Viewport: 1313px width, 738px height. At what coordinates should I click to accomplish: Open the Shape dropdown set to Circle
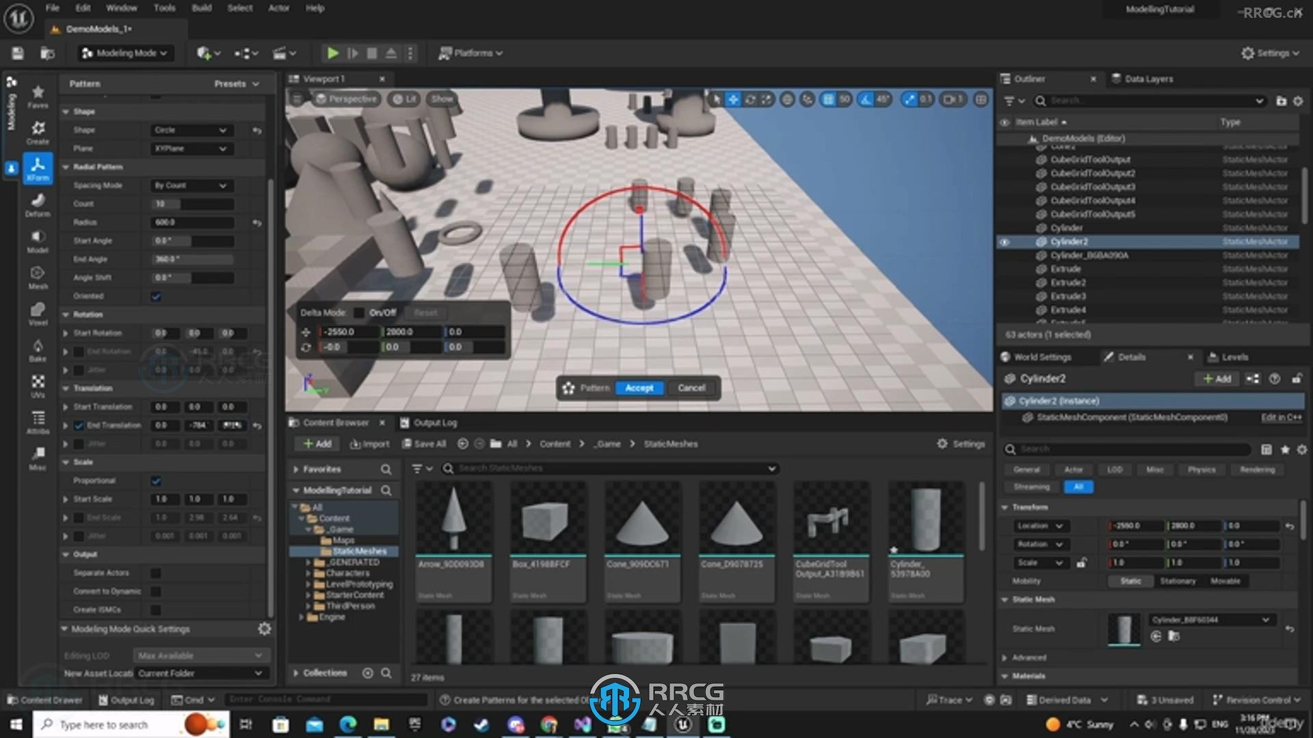pyautogui.click(x=191, y=130)
